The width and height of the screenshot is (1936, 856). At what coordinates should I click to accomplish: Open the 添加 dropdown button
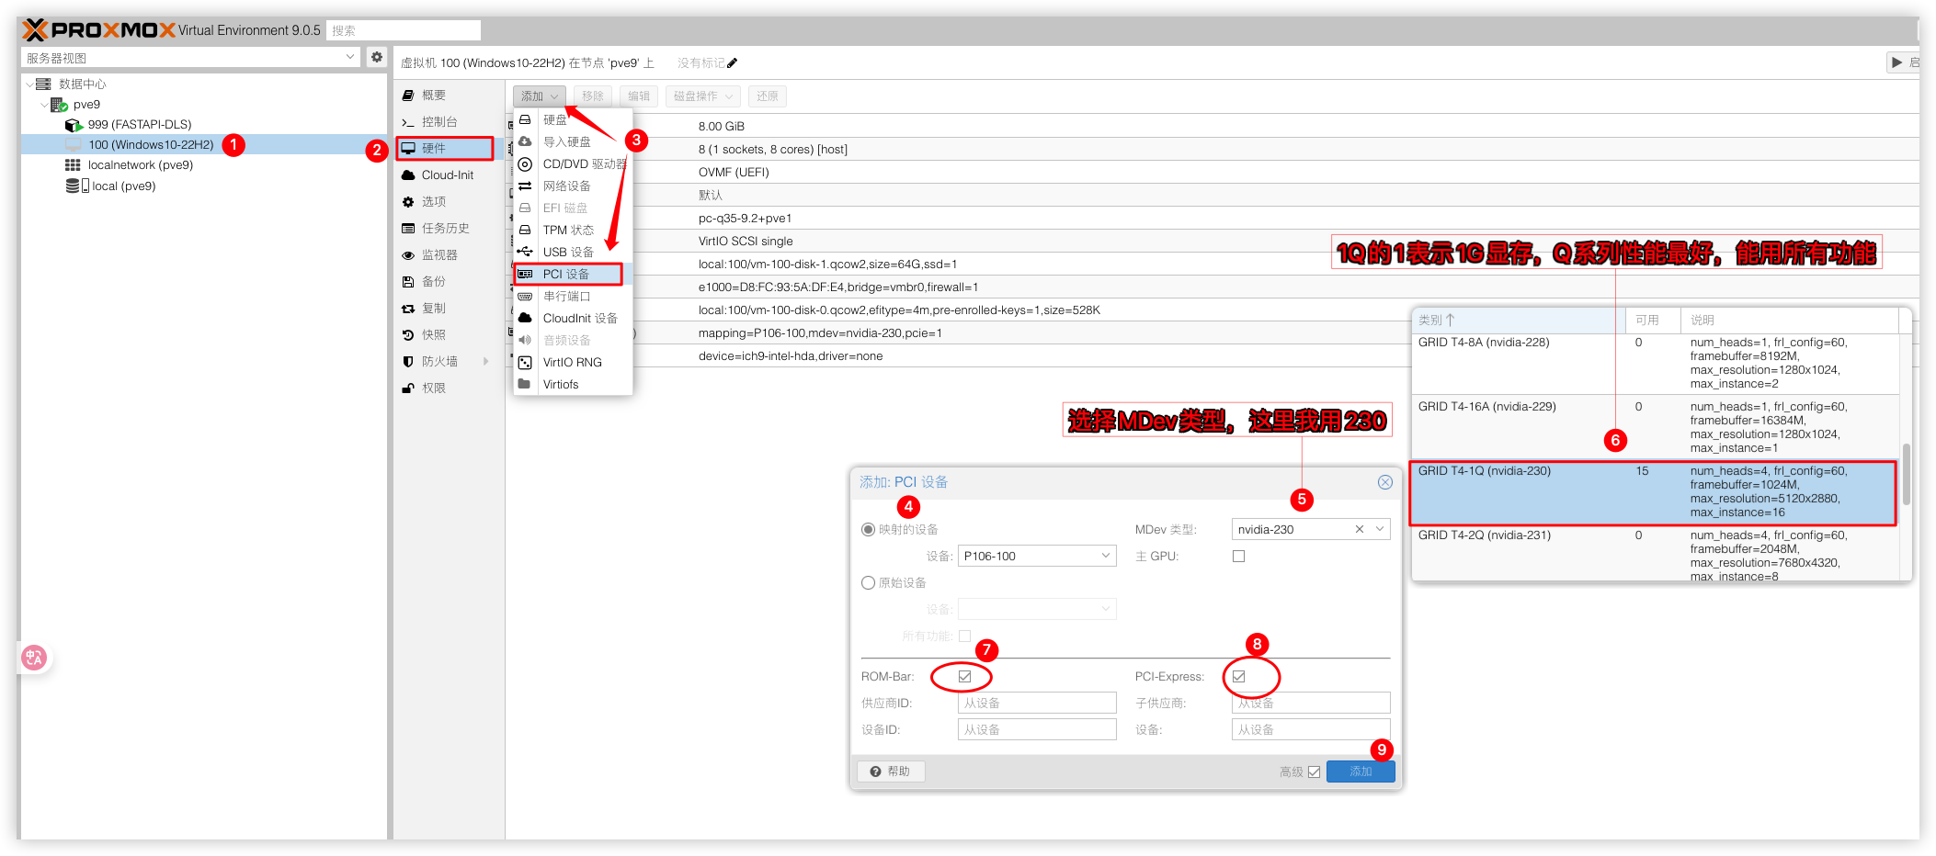(x=540, y=96)
